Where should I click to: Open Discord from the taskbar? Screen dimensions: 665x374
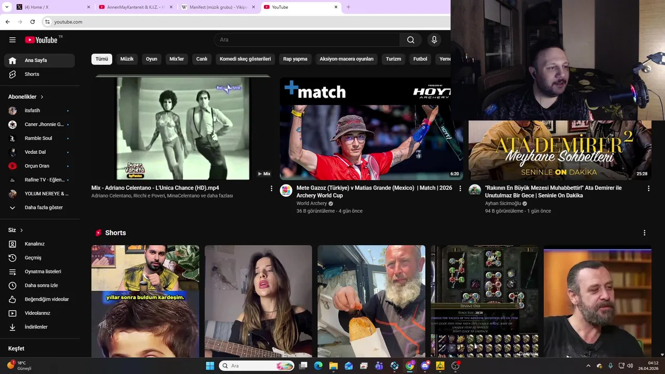tap(425, 366)
